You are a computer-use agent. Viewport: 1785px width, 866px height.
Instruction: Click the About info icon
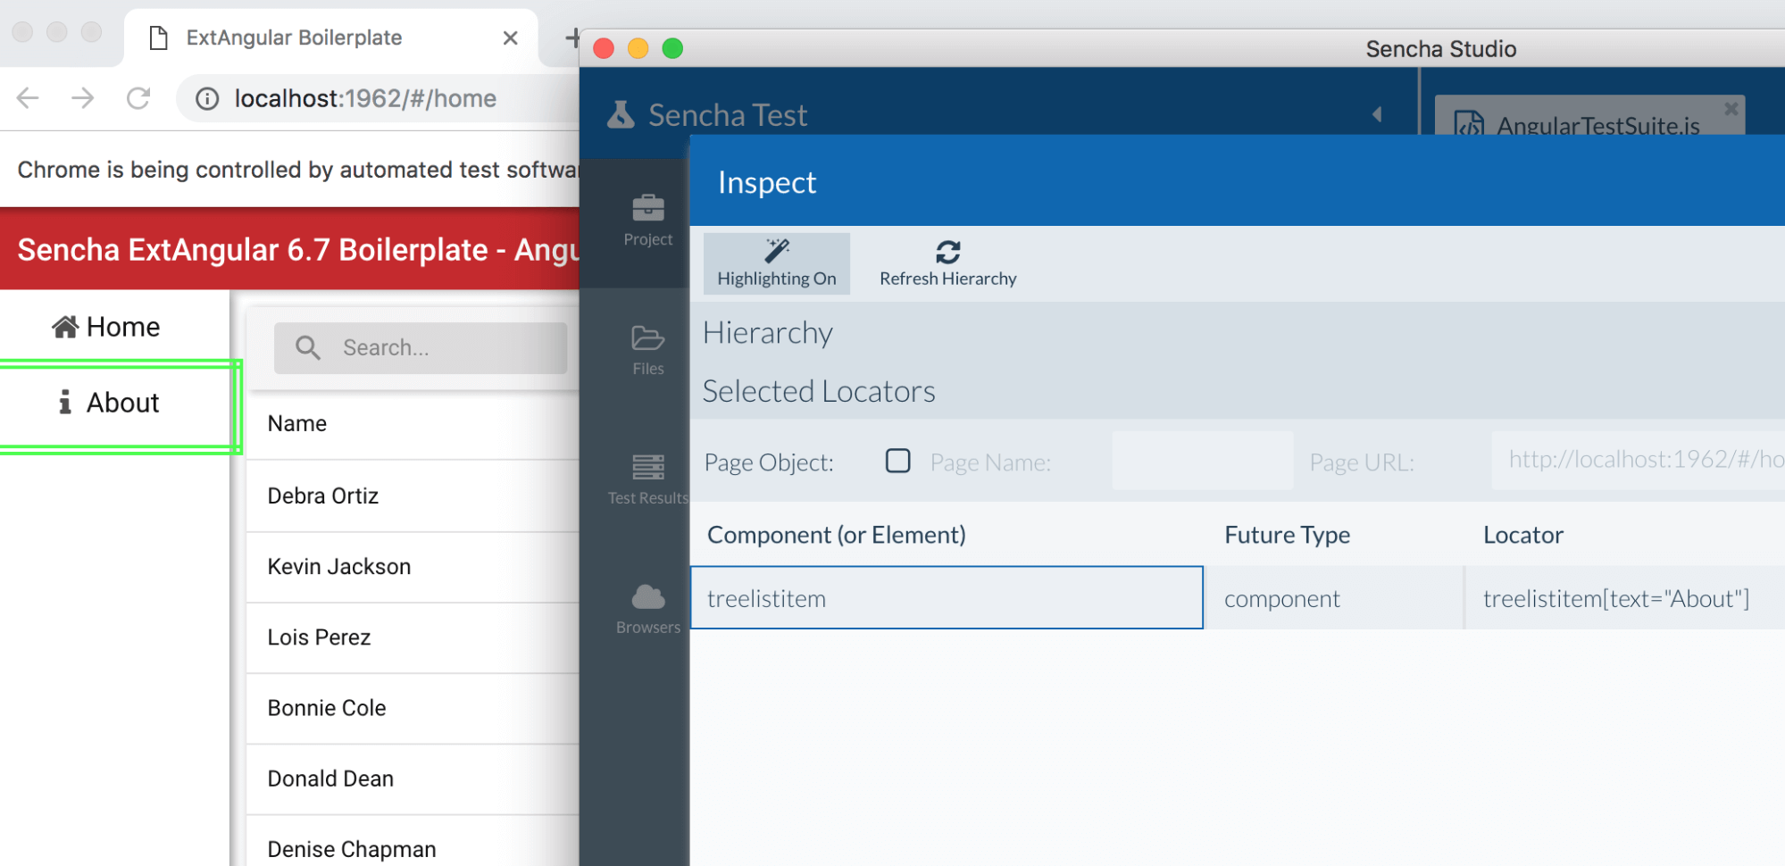(x=64, y=402)
